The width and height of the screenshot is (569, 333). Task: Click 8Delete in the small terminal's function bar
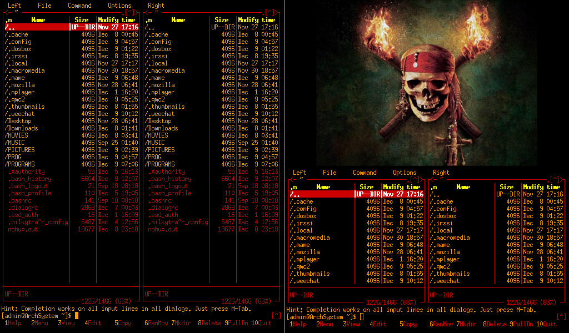click(x=495, y=324)
